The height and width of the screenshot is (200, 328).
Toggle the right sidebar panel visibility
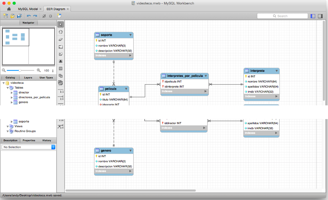coord(320,16)
